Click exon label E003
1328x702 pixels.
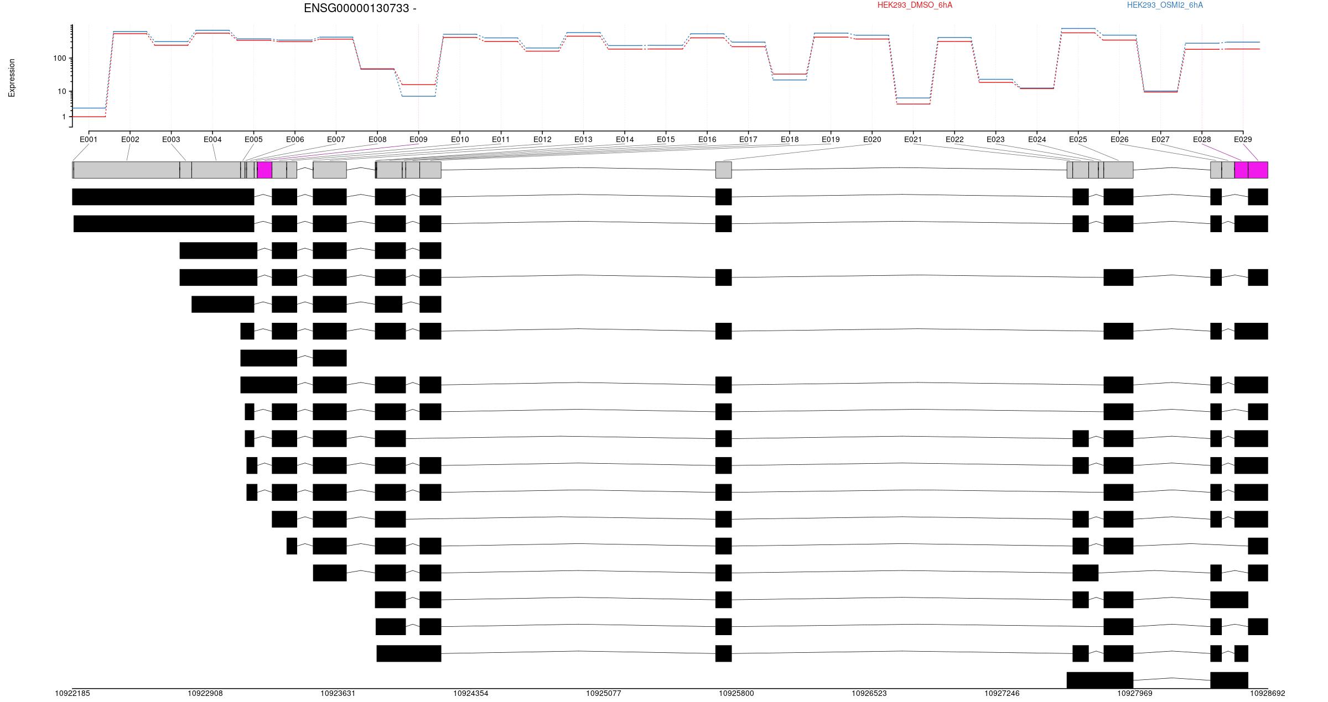click(x=171, y=139)
